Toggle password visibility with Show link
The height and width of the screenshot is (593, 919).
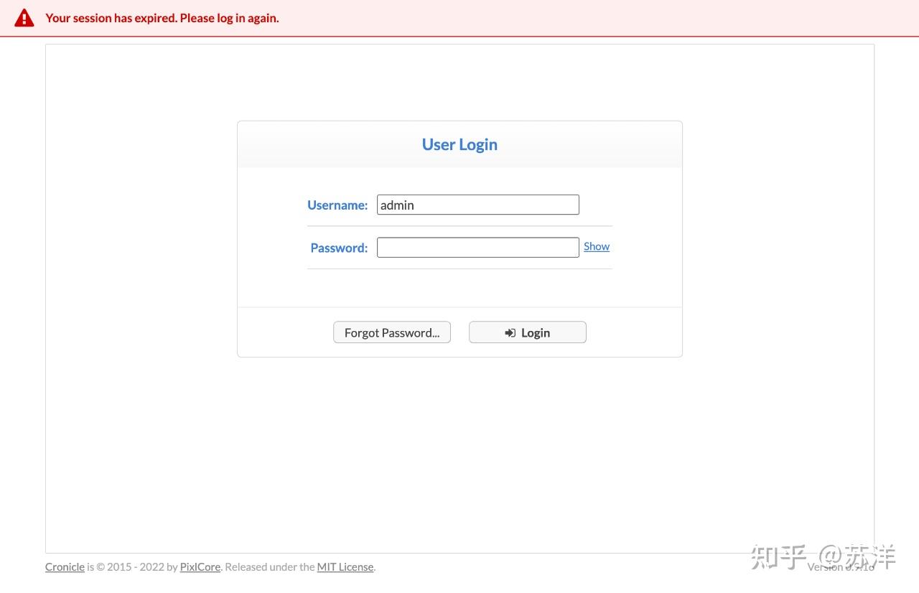click(597, 246)
